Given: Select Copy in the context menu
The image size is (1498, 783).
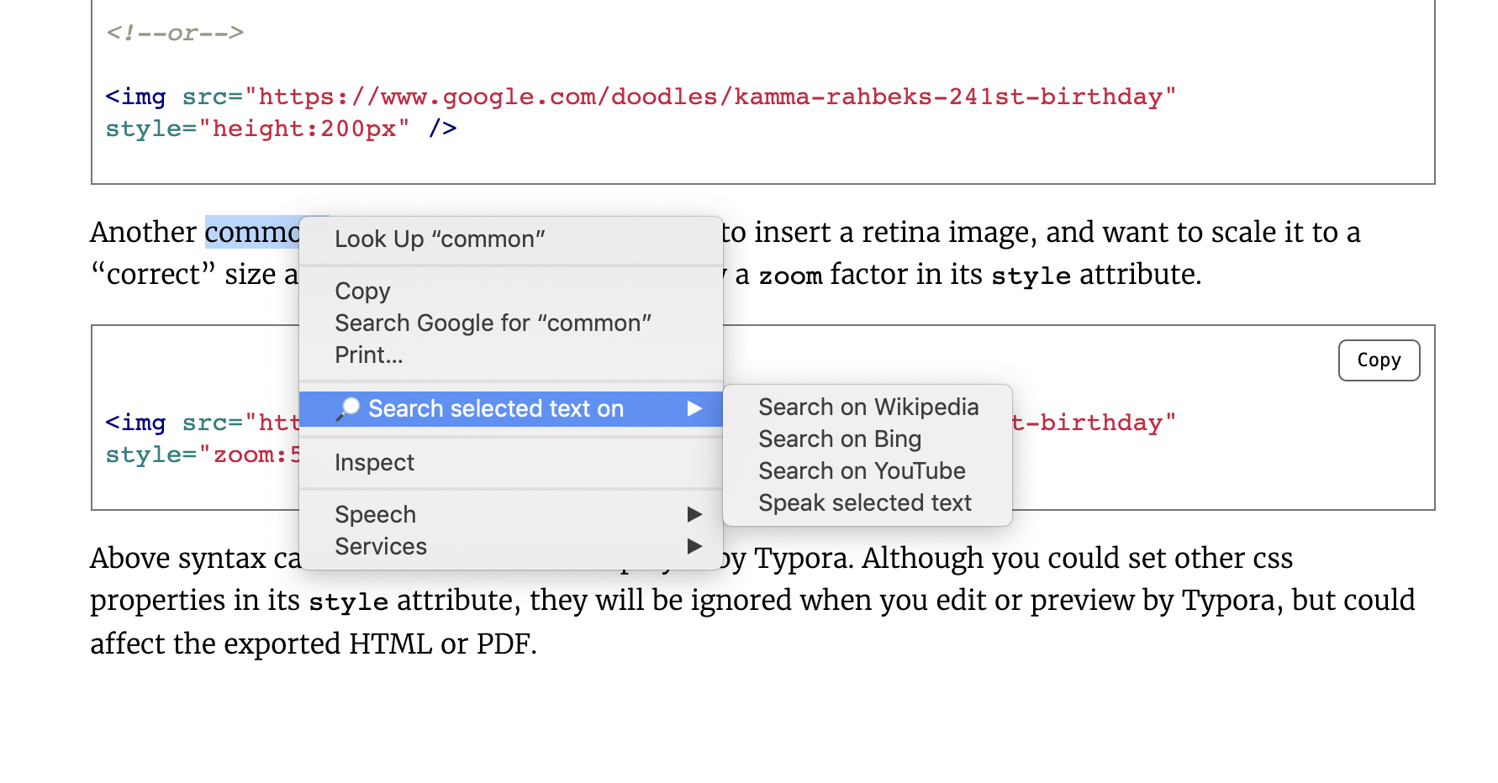Looking at the screenshot, I should [511, 291].
